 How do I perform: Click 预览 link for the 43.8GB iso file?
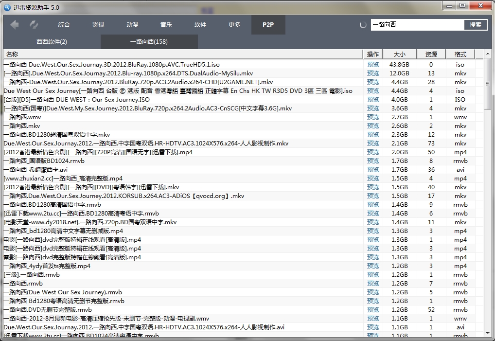click(373, 65)
